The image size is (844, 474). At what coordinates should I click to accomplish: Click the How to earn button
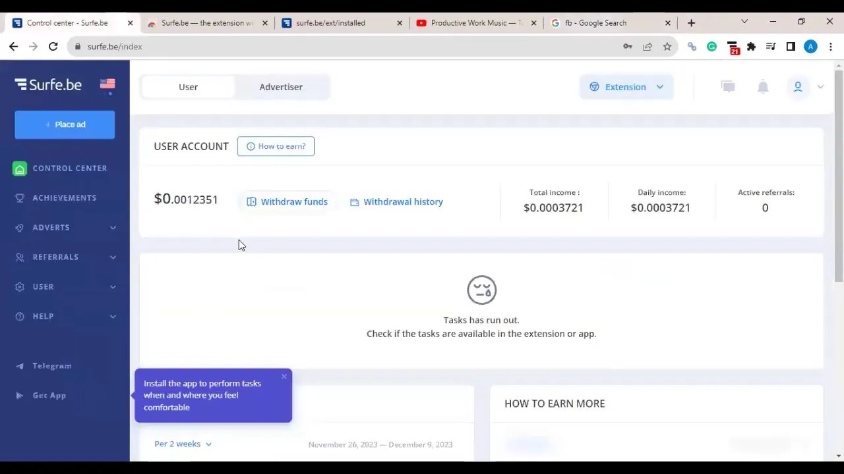click(276, 146)
